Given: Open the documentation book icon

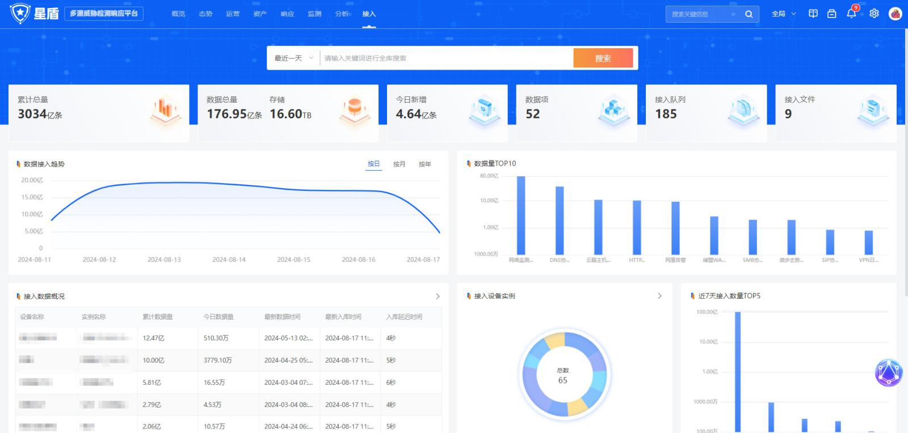Looking at the screenshot, I should click(813, 14).
